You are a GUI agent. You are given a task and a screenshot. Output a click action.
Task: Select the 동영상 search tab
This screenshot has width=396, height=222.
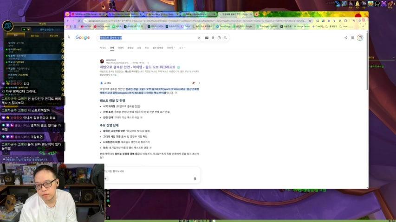(130, 48)
